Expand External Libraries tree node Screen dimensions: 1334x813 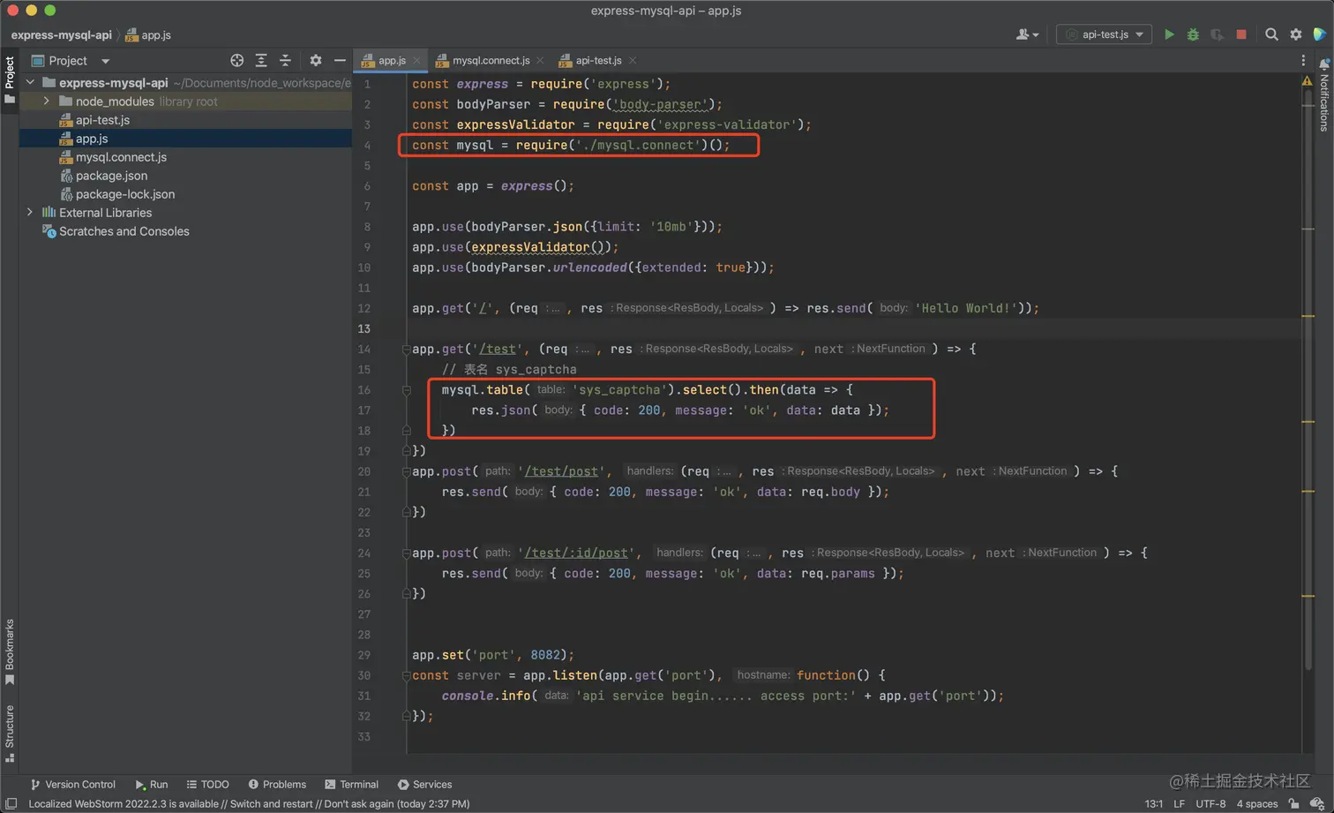pos(30,213)
